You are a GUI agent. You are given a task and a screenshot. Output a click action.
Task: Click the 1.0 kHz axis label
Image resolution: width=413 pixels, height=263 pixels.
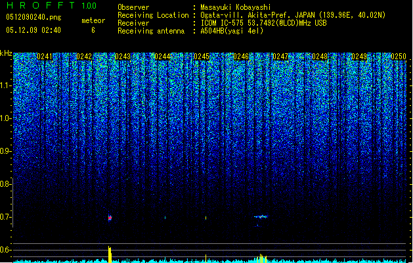(x=5, y=118)
